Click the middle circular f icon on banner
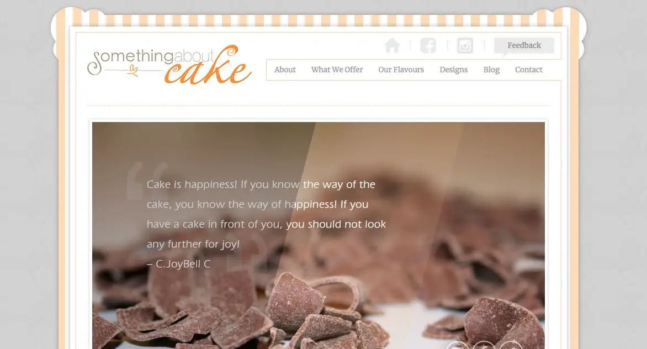Viewport: 647px width, 349px height. pos(484,345)
